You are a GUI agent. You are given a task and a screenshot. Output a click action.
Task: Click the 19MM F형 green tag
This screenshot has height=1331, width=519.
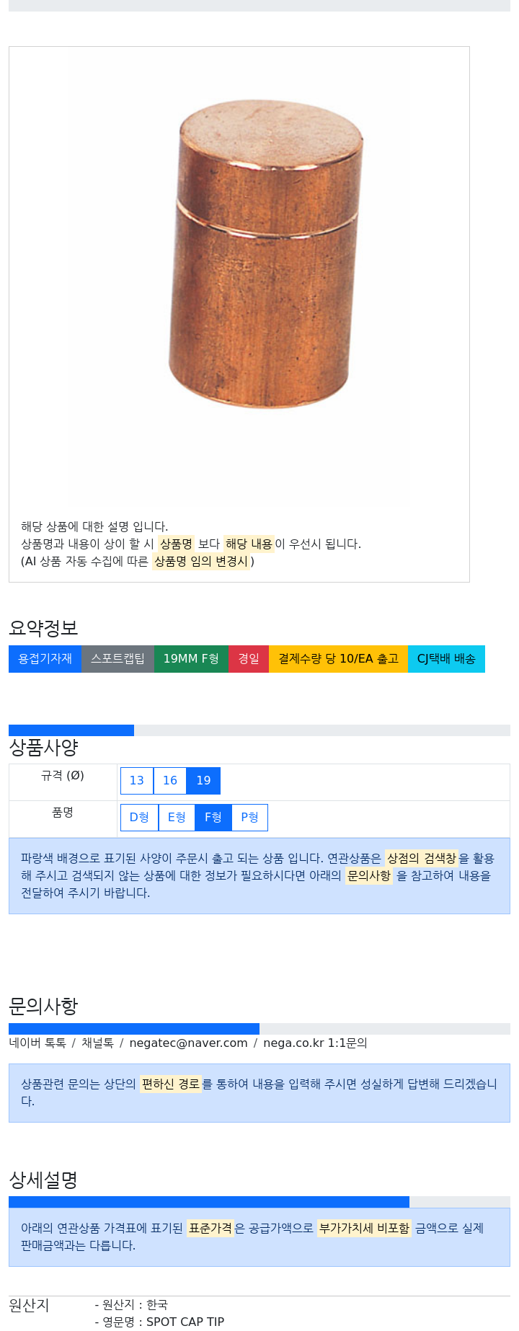pyautogui.click(x=191, y=658)
